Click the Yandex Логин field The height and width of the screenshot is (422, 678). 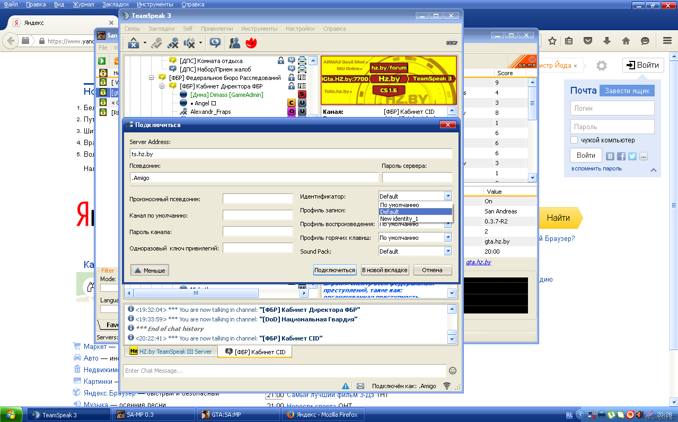point(612,108)
